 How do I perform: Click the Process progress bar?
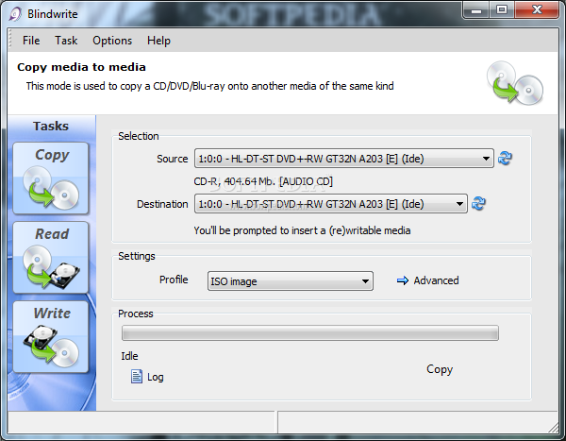[x=310, y=333]
